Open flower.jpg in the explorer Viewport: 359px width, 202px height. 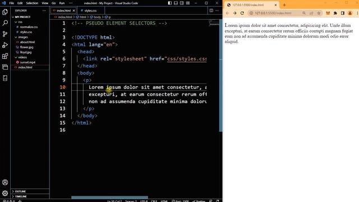(x=30, y=47)
